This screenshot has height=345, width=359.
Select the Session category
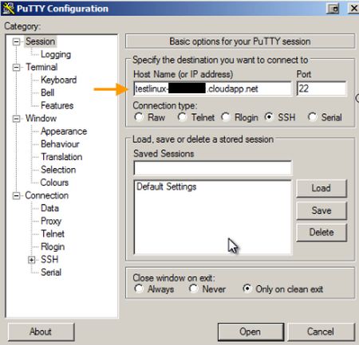[40, 41]
